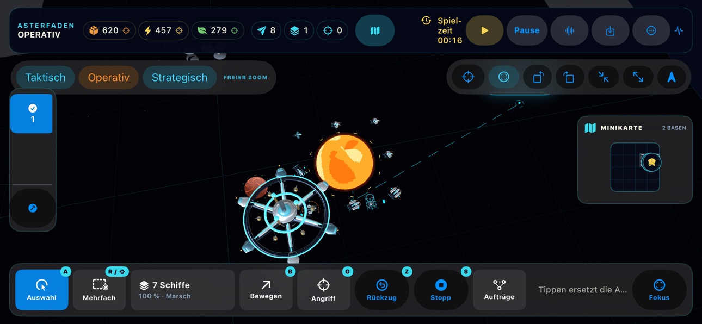Toggle Mehrfach multi-selection mode
Image resolution: width=702 pixels, height=324 pixels.
(x=99, y=290)
